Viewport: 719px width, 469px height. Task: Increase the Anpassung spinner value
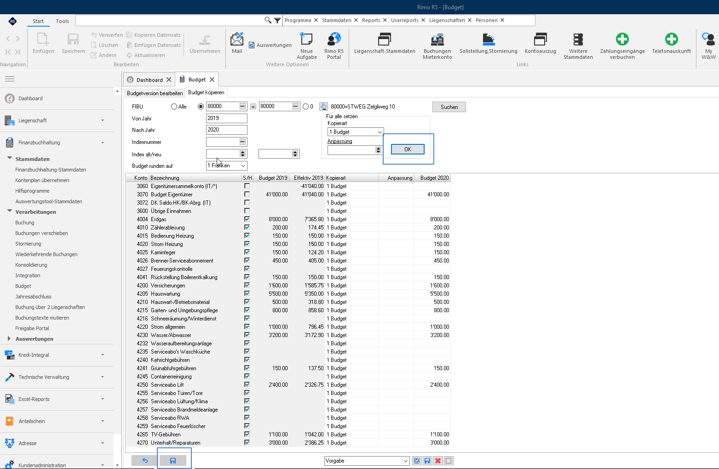[378, 149]
